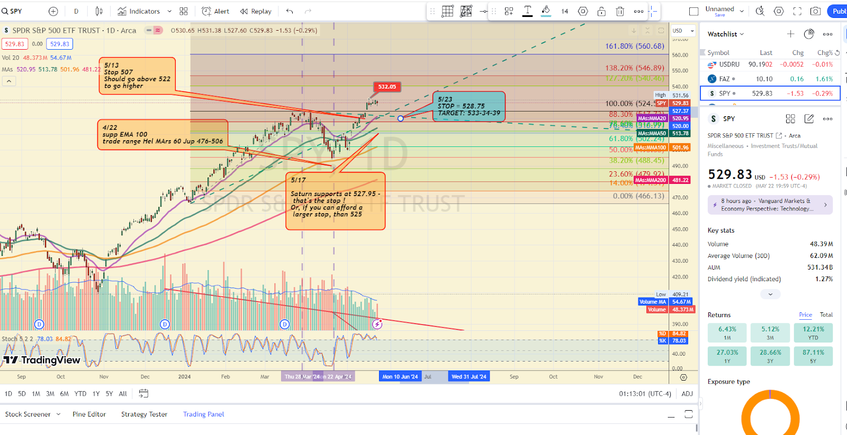Open the USD currency dropdown
The image size is (847, 435).
pos(683,31)
